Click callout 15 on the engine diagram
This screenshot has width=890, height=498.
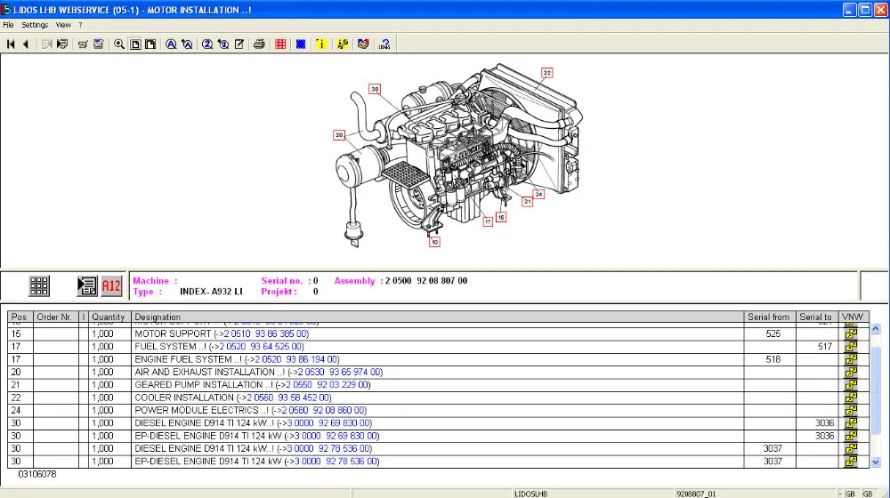pos(500,217)
